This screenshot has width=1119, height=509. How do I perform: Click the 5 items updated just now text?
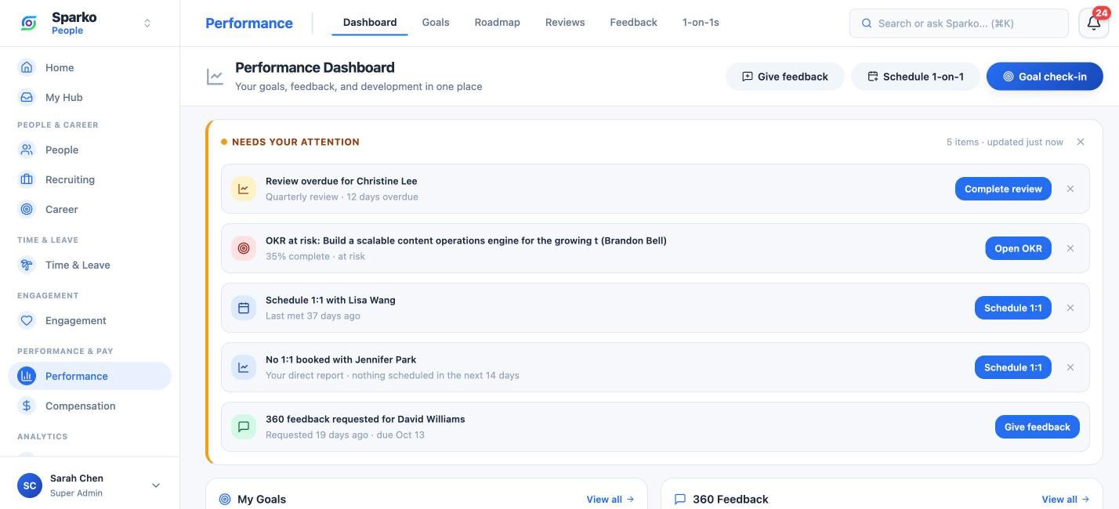1005,142
